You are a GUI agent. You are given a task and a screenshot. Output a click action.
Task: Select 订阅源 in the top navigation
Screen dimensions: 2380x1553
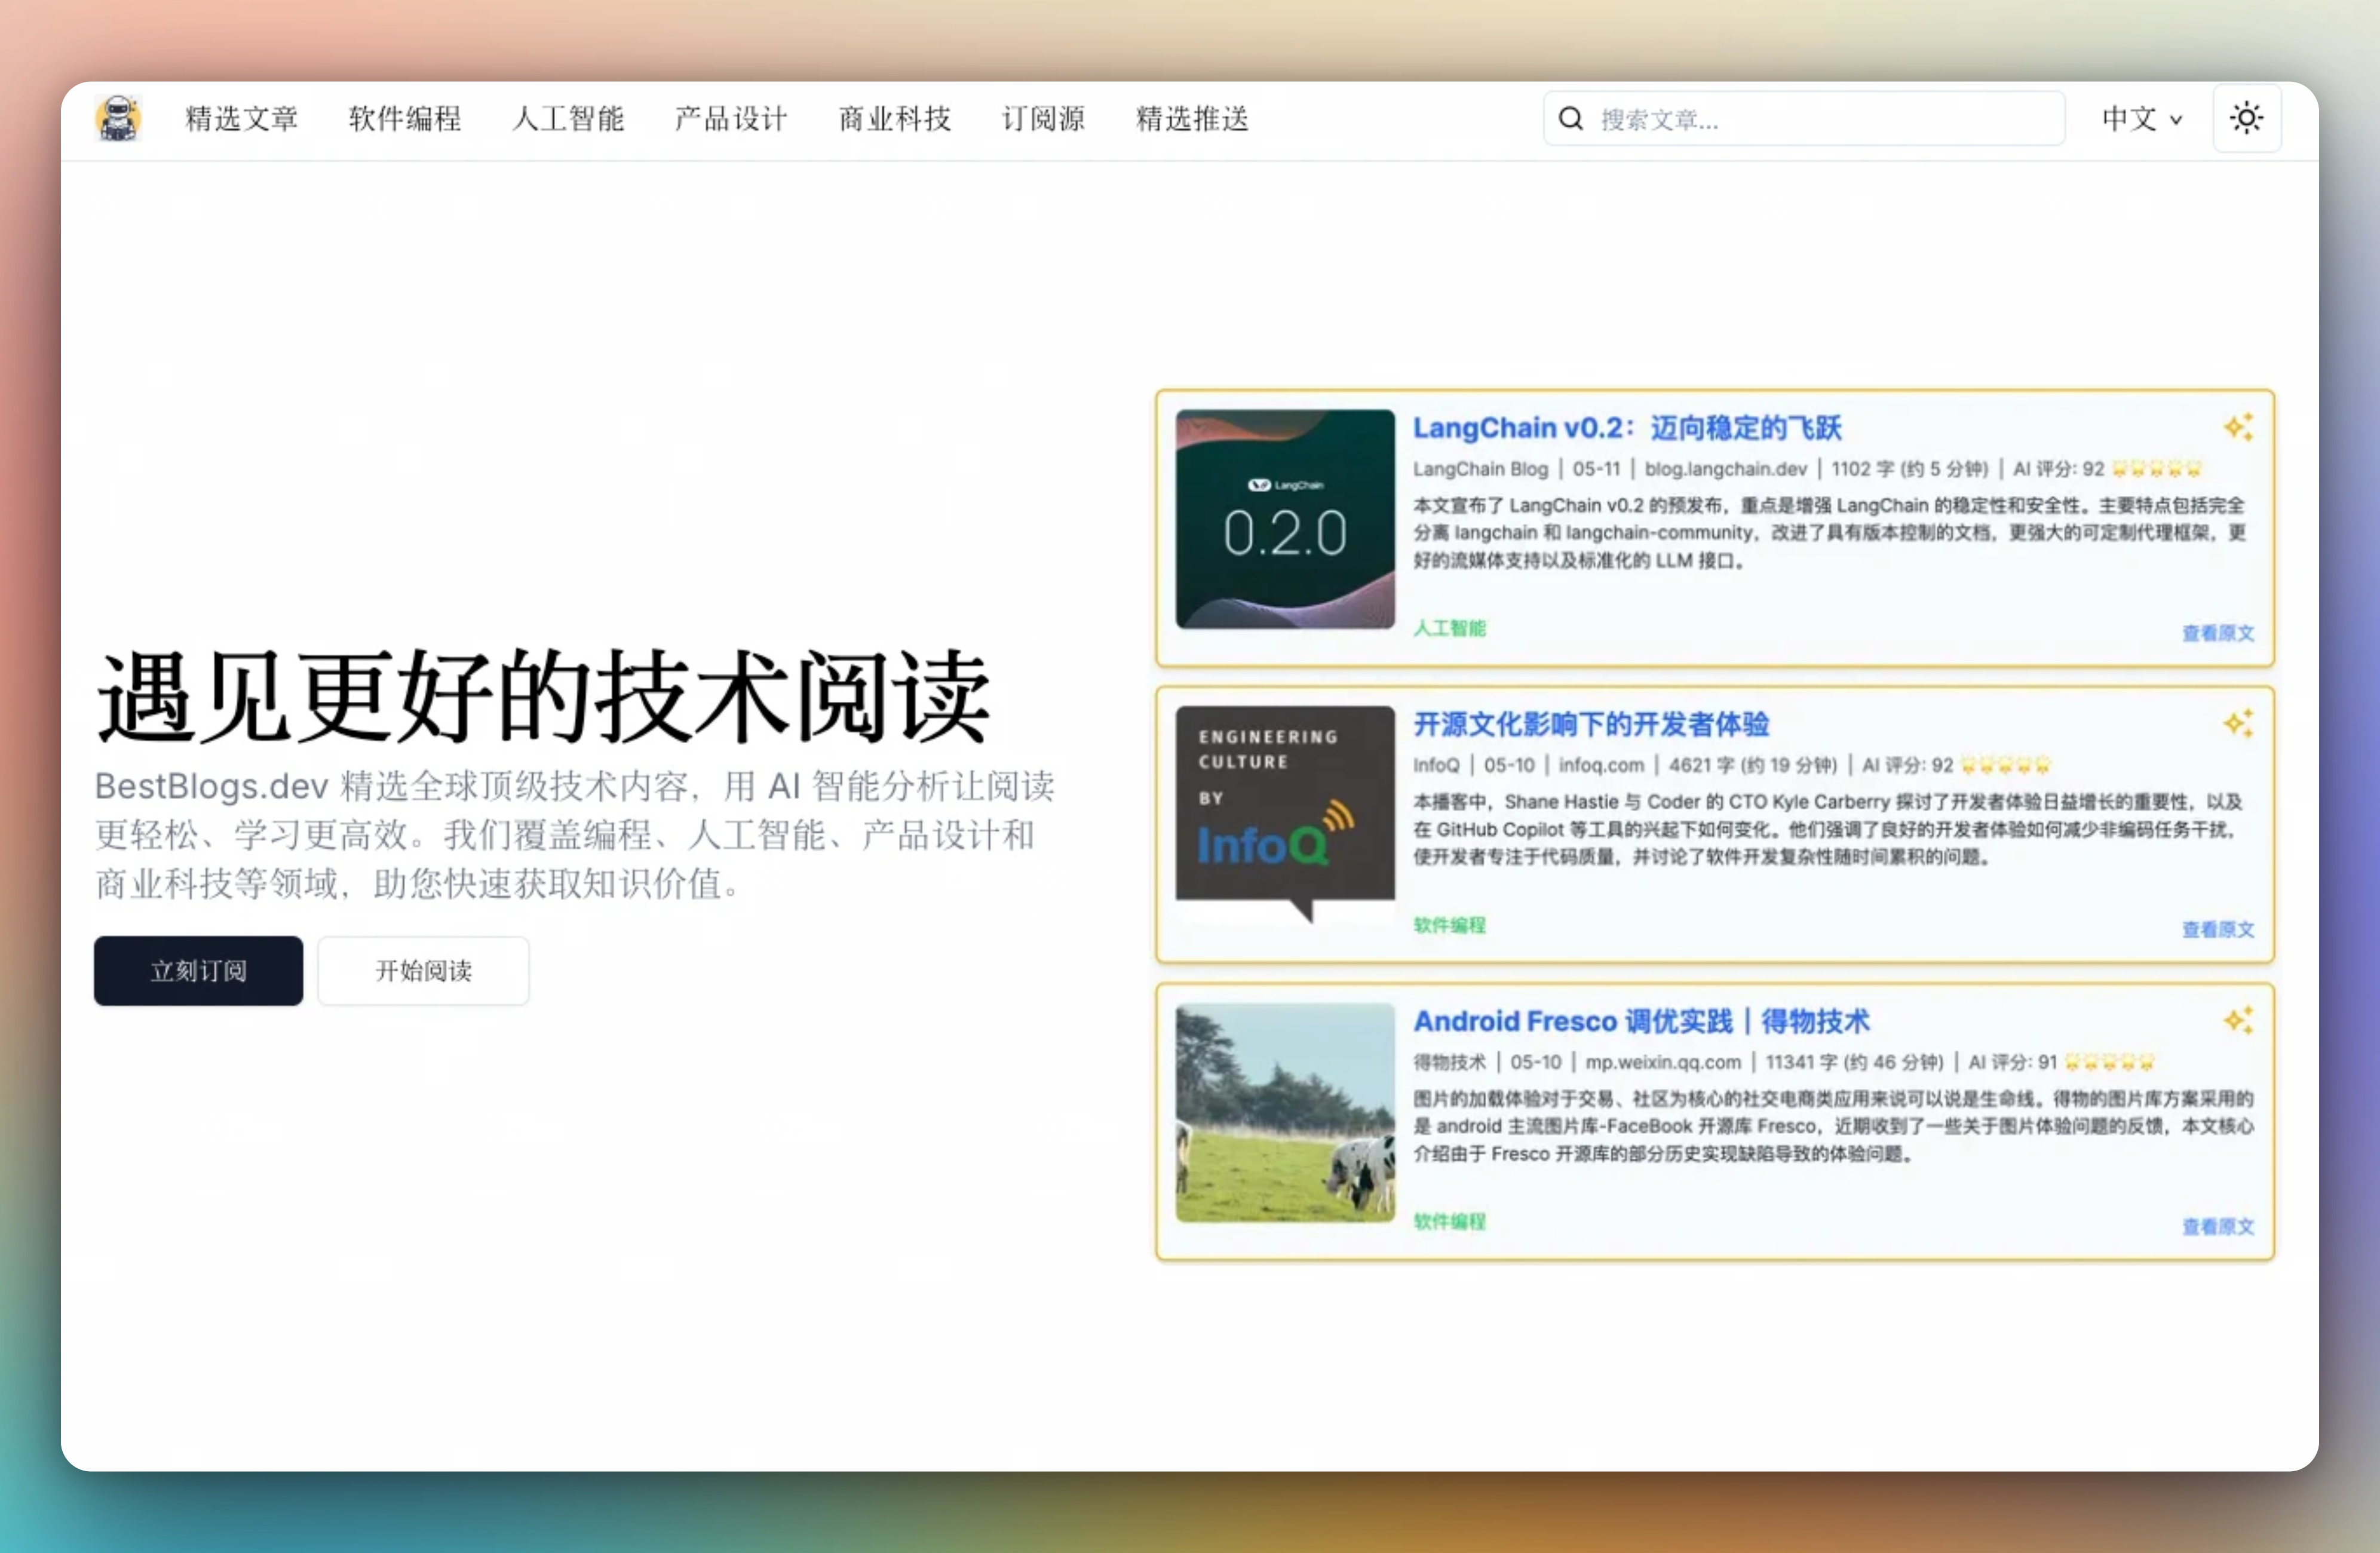click(1043, 119)
